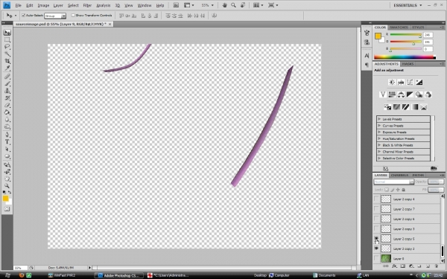Add a Selective Color adjustment

tap(424, 107)
